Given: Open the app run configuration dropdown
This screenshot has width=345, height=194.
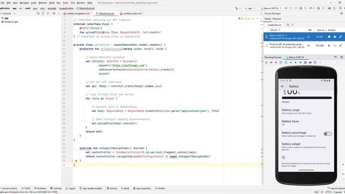Looking at the screenshot, I should coord(250,8).
